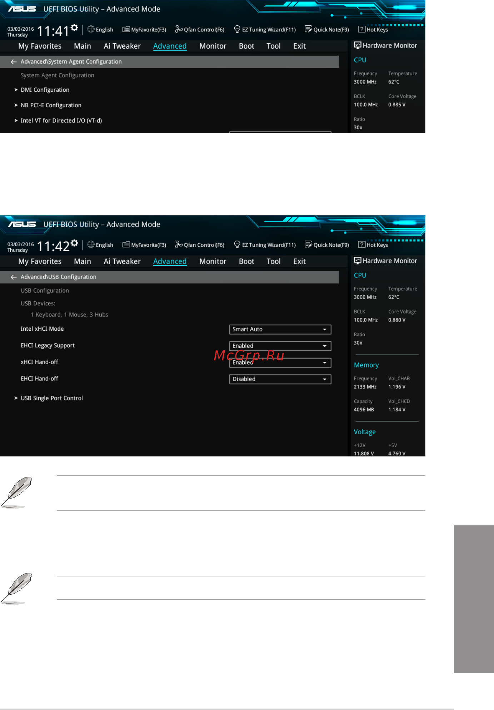
Task: Open MyFavorite(F3) on the System Agent Configuration screen
Action: (x=144, y=30)
